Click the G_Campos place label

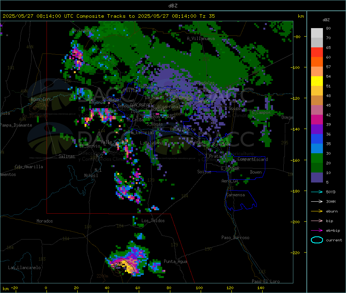(261, 112)
